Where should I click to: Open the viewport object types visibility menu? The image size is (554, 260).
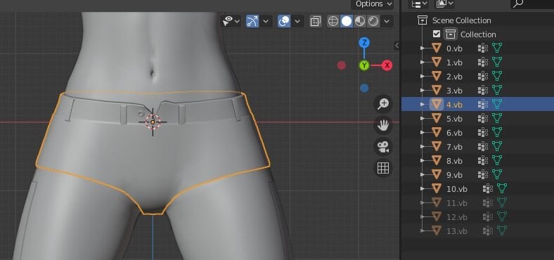tap(231, 21)
